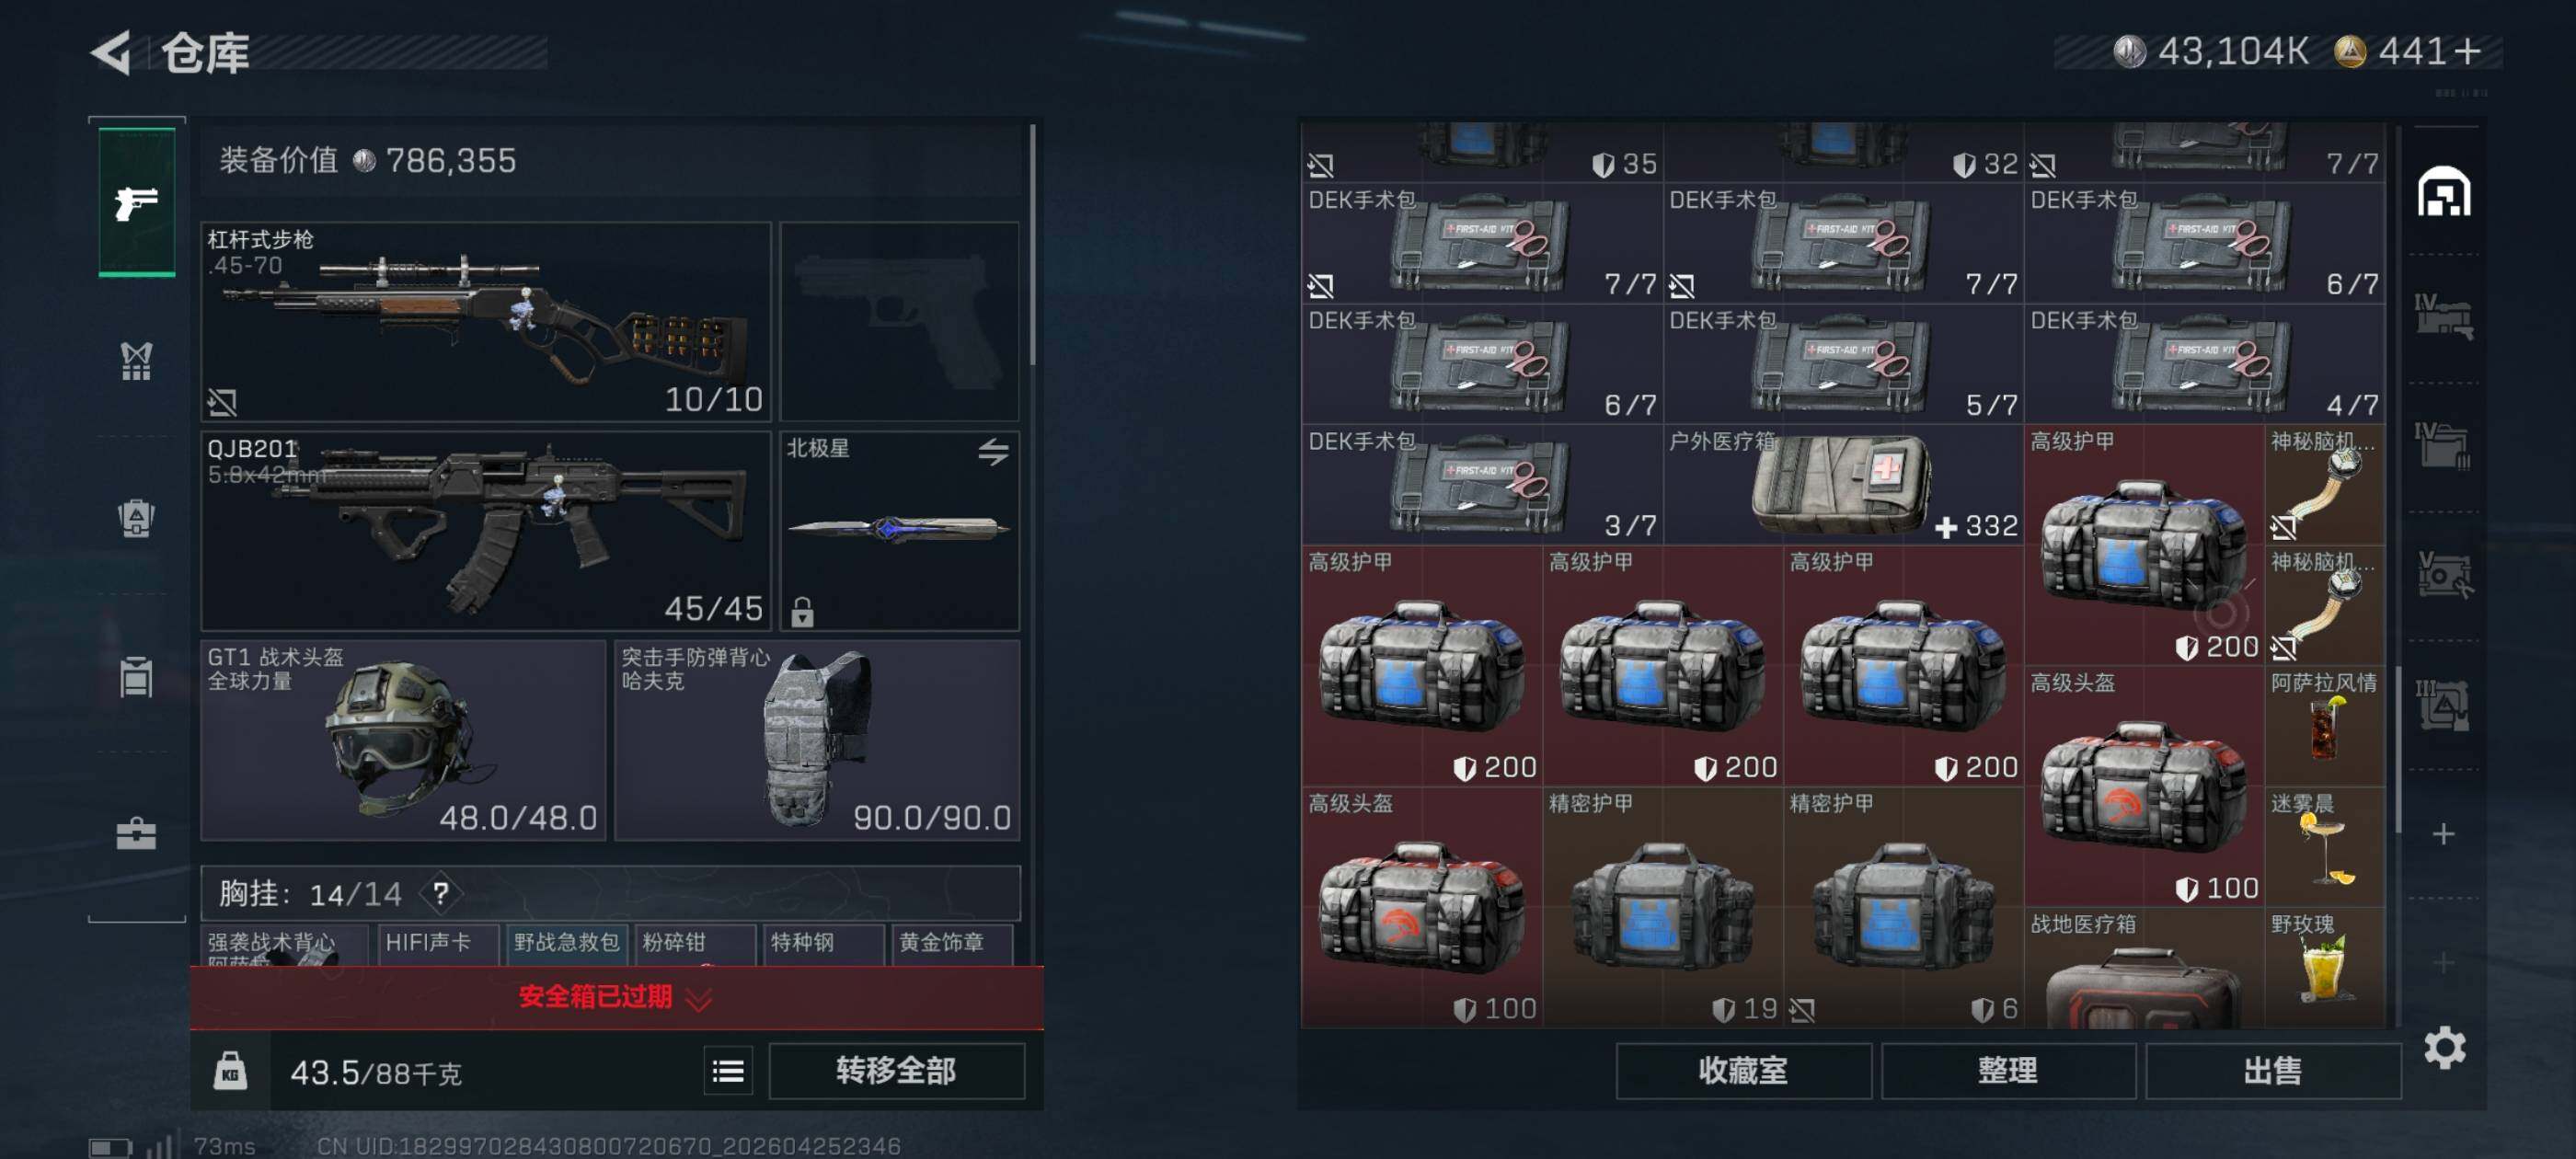Open the settings gear icon

point(2444,1047)
